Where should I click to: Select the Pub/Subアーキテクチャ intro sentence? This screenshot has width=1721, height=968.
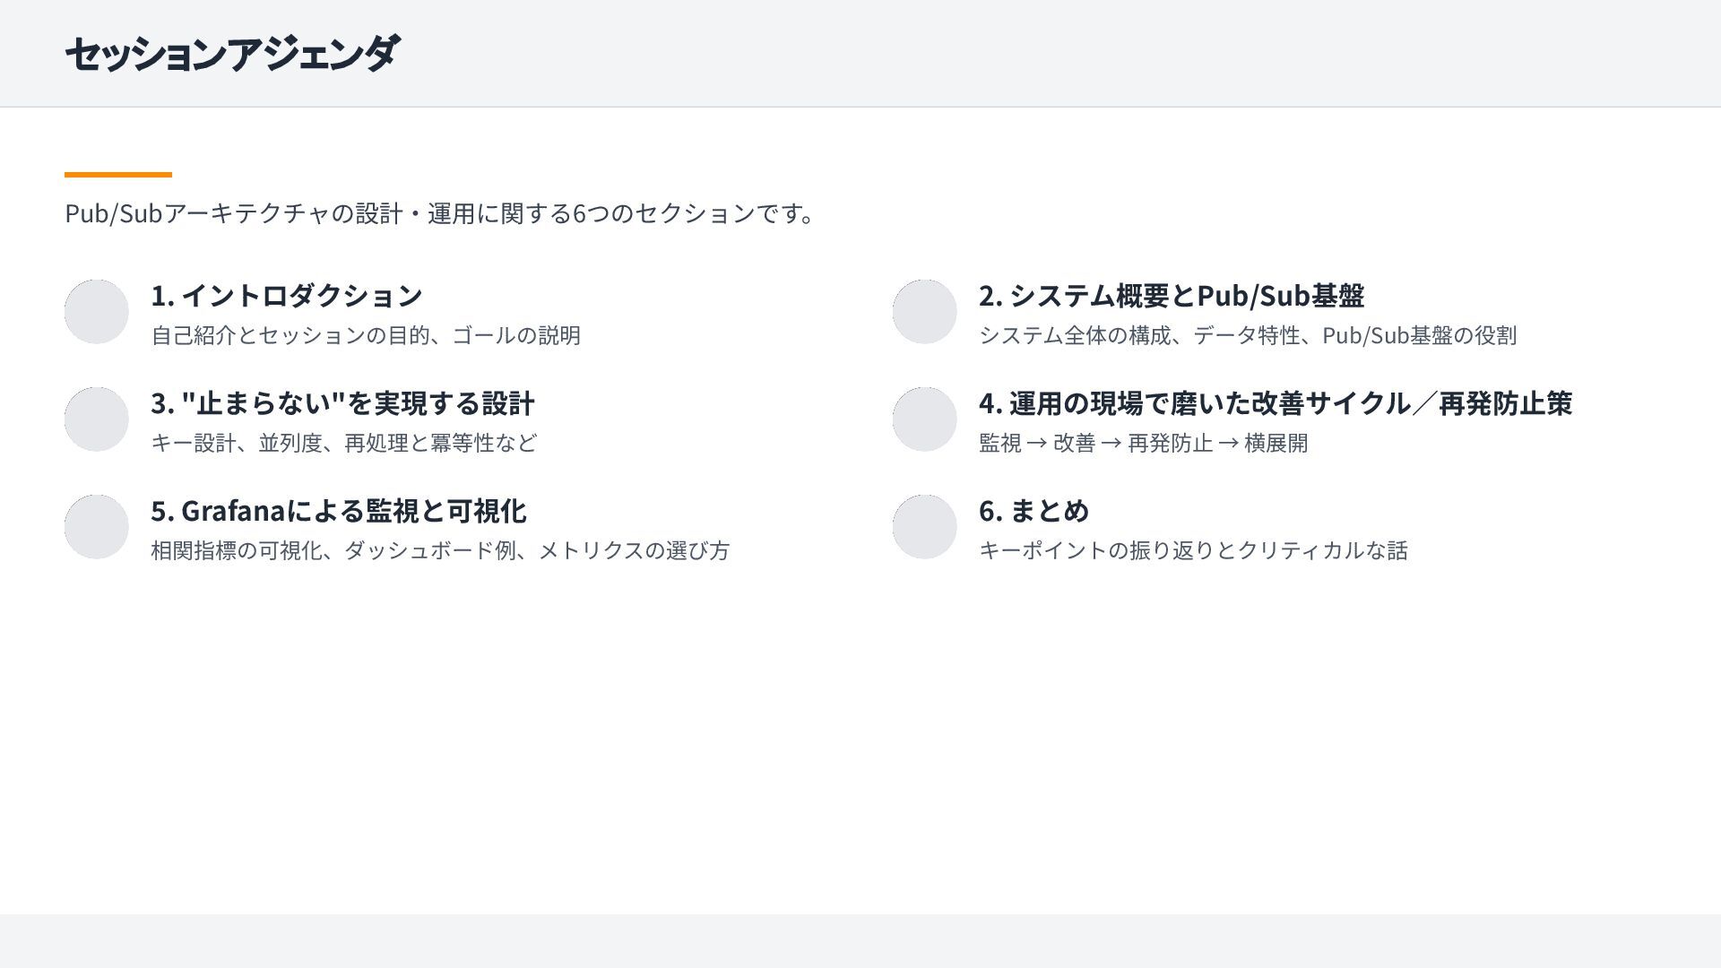(x=439, y=213)
